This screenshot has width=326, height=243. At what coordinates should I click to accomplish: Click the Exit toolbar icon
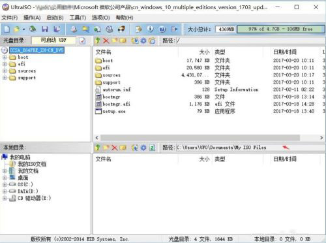click(174, 29)
